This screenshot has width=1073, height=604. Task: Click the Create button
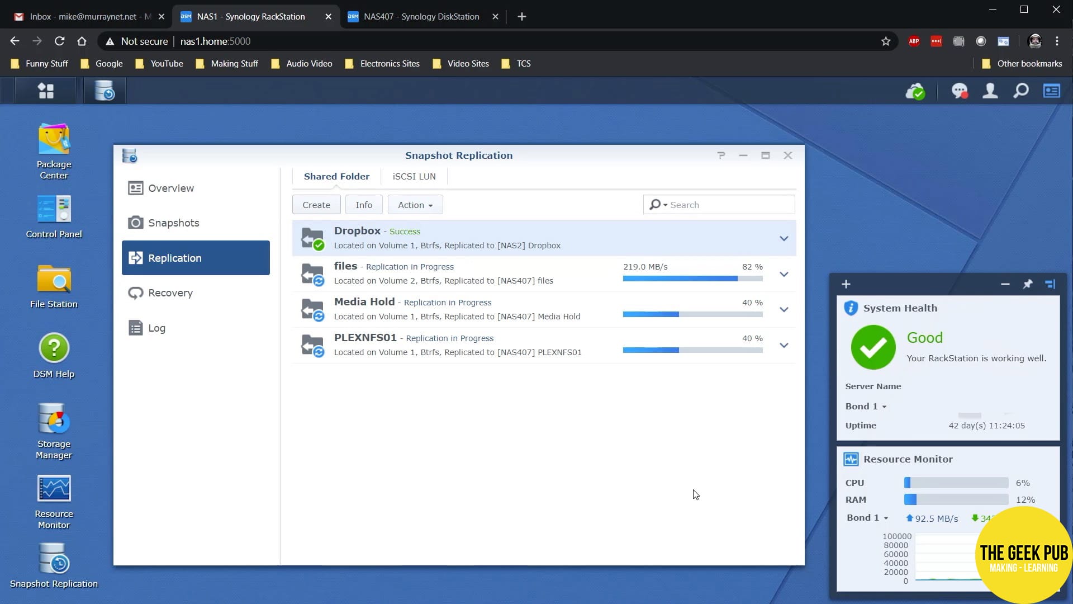(316, 205)
